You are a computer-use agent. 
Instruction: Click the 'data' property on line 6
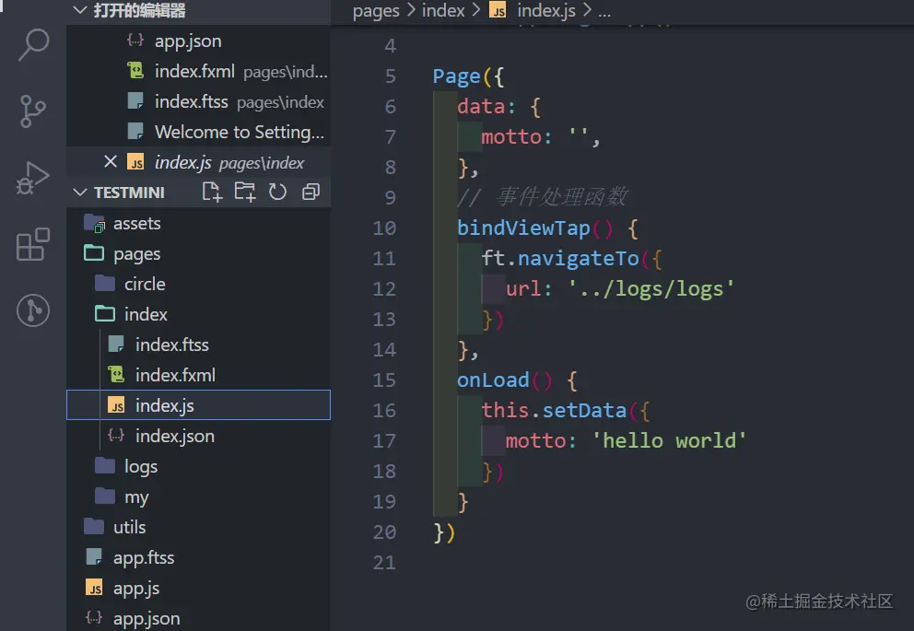[481, 107]
